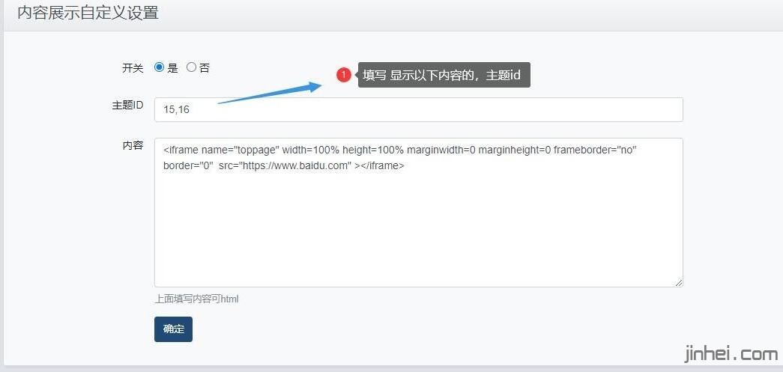The height and width of the screenshot is (372, 783).
Task: Click the textarea resize handle corner
Action: 679,283
